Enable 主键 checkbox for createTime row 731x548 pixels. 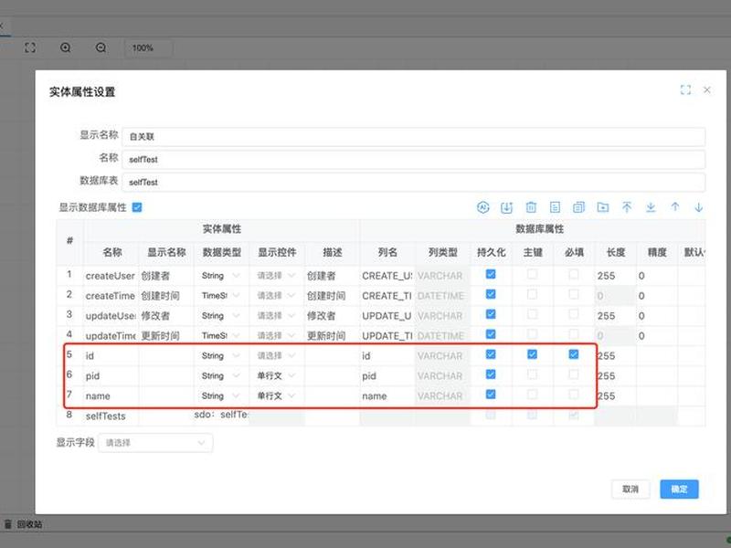[532, 294]
